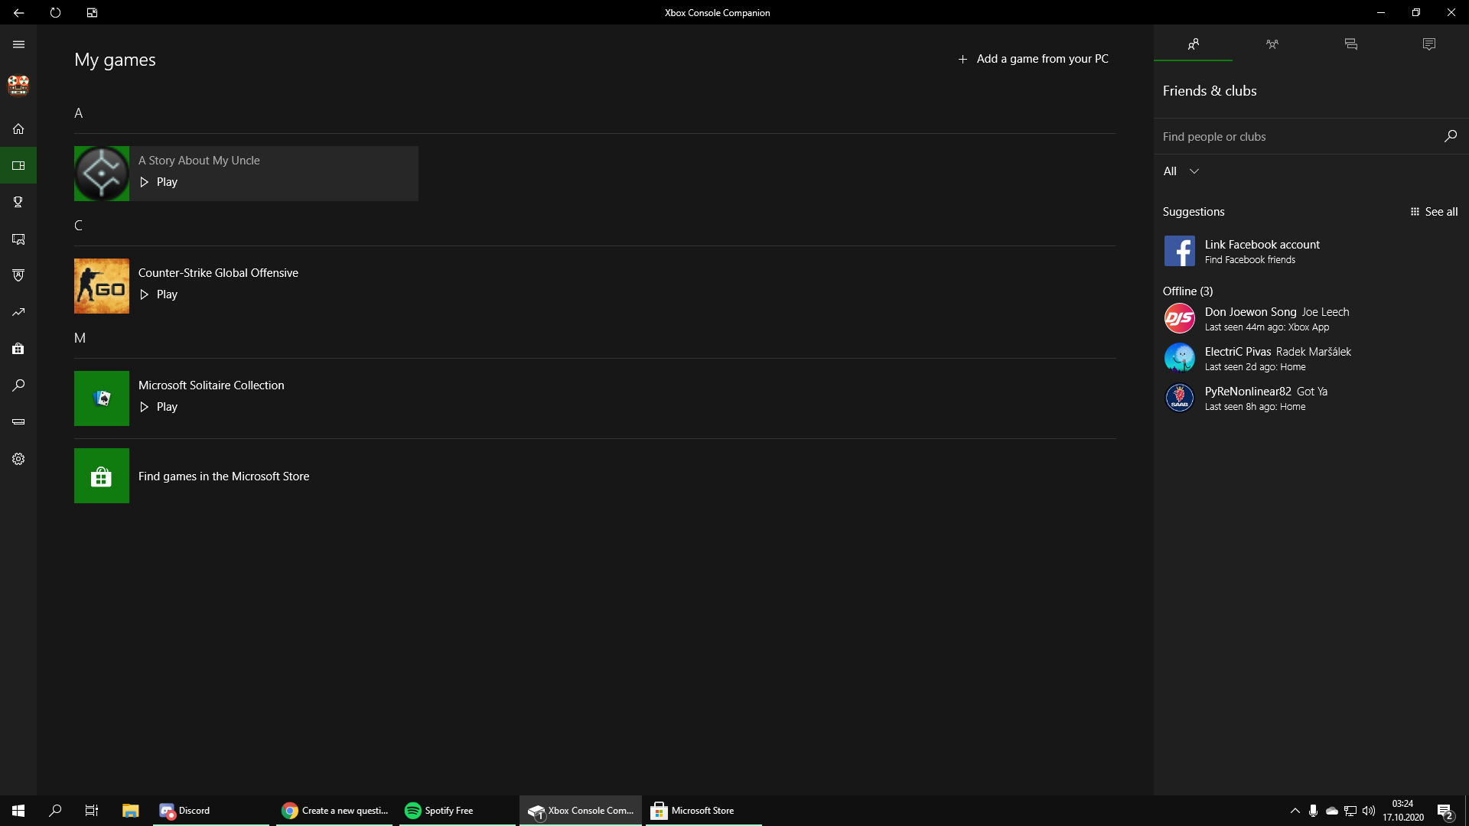This screenshot has height=826, width=1469.
Task: Open the Console connection icon
Action: tap(18, 422)
